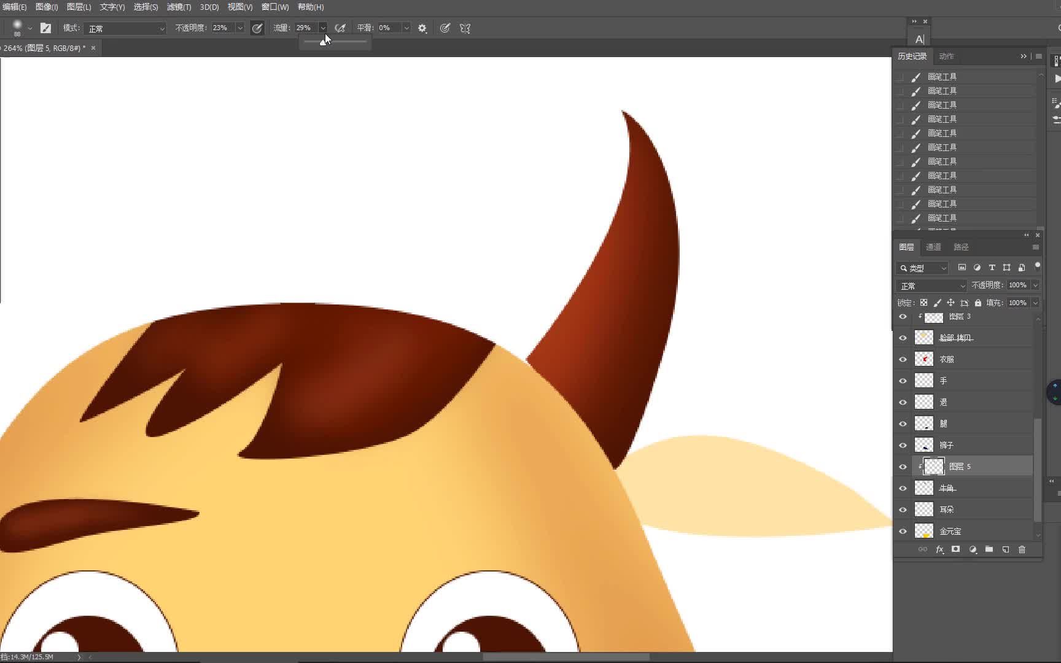Image resolution: width=1061 pixels, height=663 pixels.
Task: Open the smoothing 0% dropdown arrow
Action: 406,28
